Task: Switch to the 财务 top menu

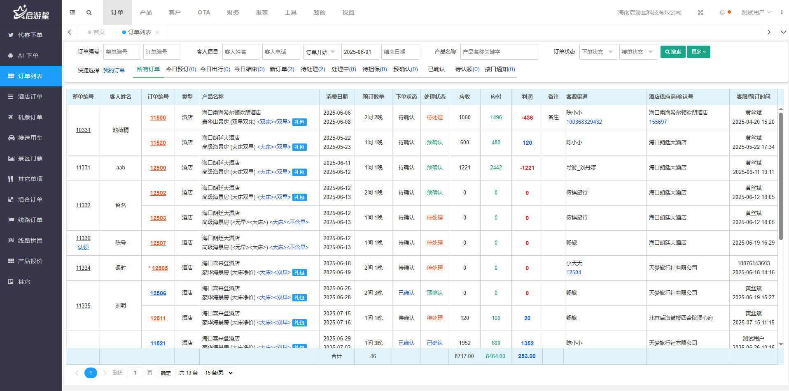Action: [x=233, y=12]
